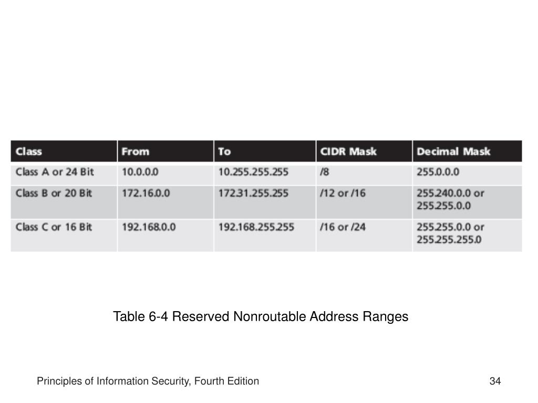Click the 172.16.0.0 address cell

tap(165, 202)
